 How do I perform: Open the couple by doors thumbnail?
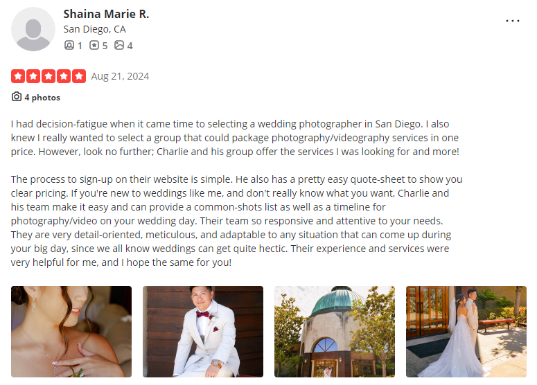point(466,332)
